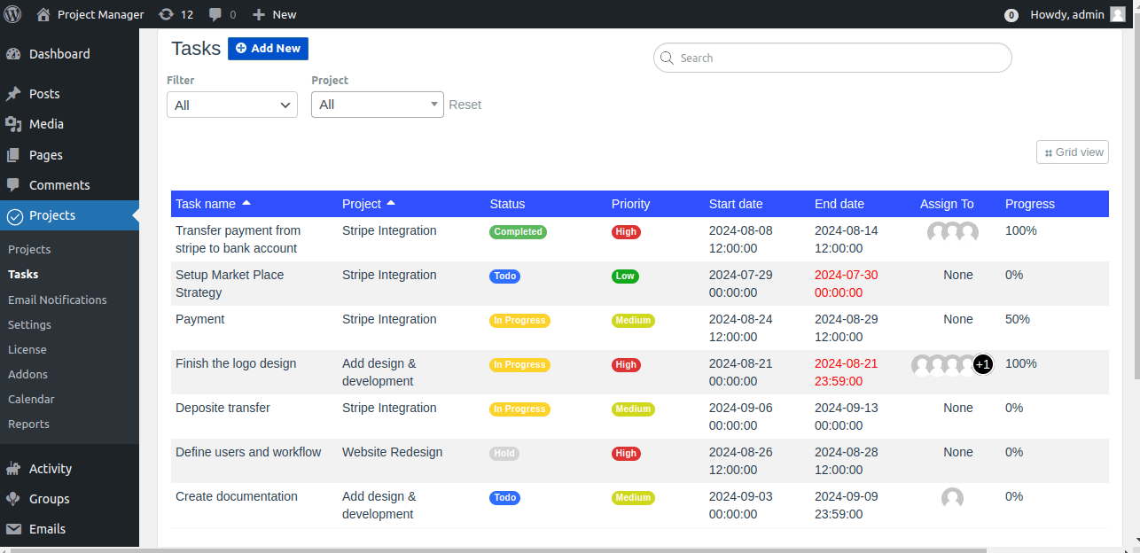
Task: Open Email Notifications submenu item
Action: click(58, 300)
